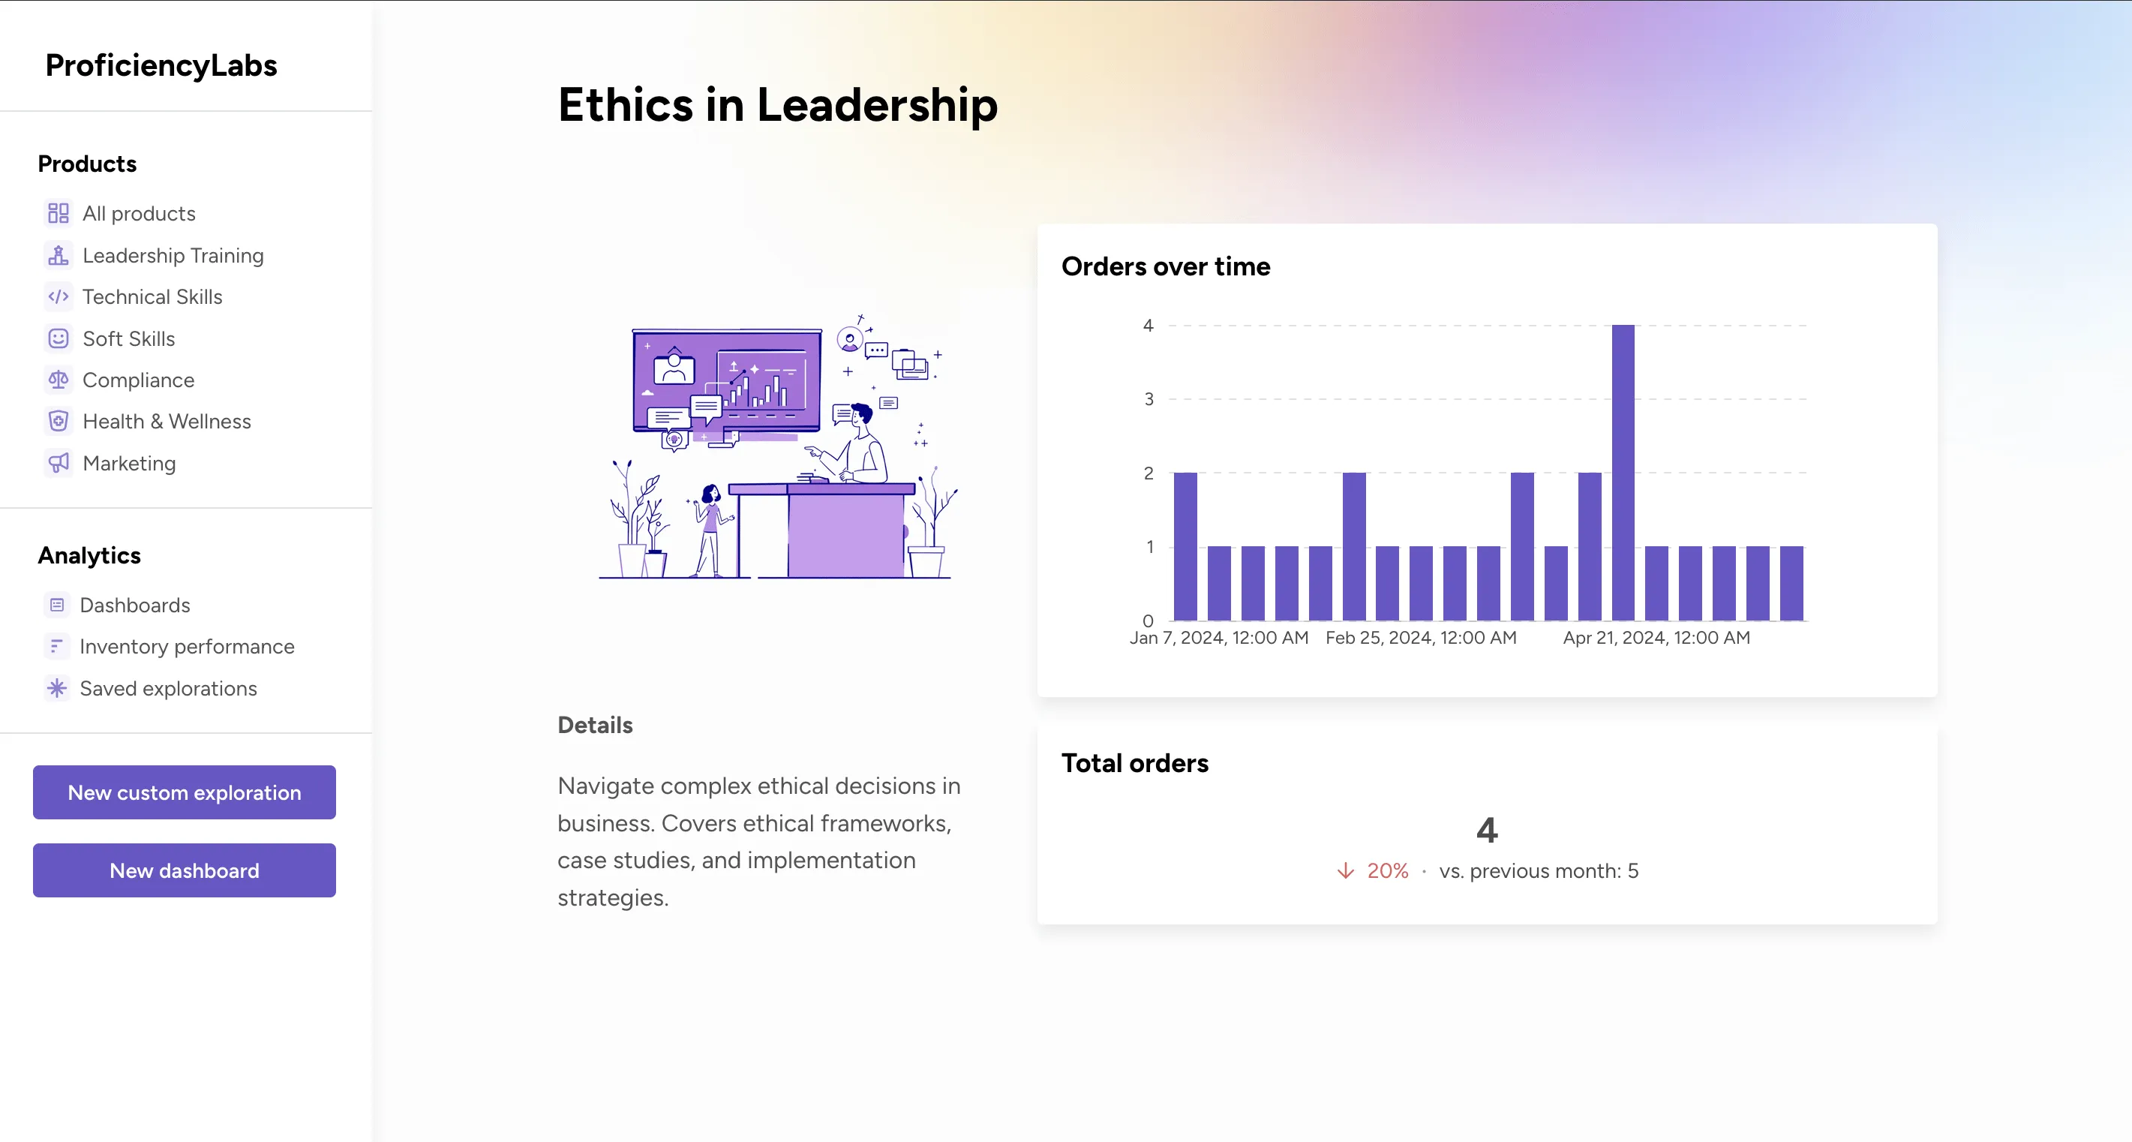Click the Dashboards panel icon
Viewport: 2132px width, 1142px height.
(x=56, y=605)
